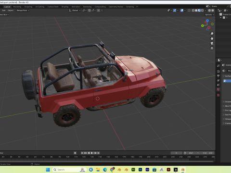Switch to the Geometry Nodes workspace tab
231x173 pixels.
116,7
